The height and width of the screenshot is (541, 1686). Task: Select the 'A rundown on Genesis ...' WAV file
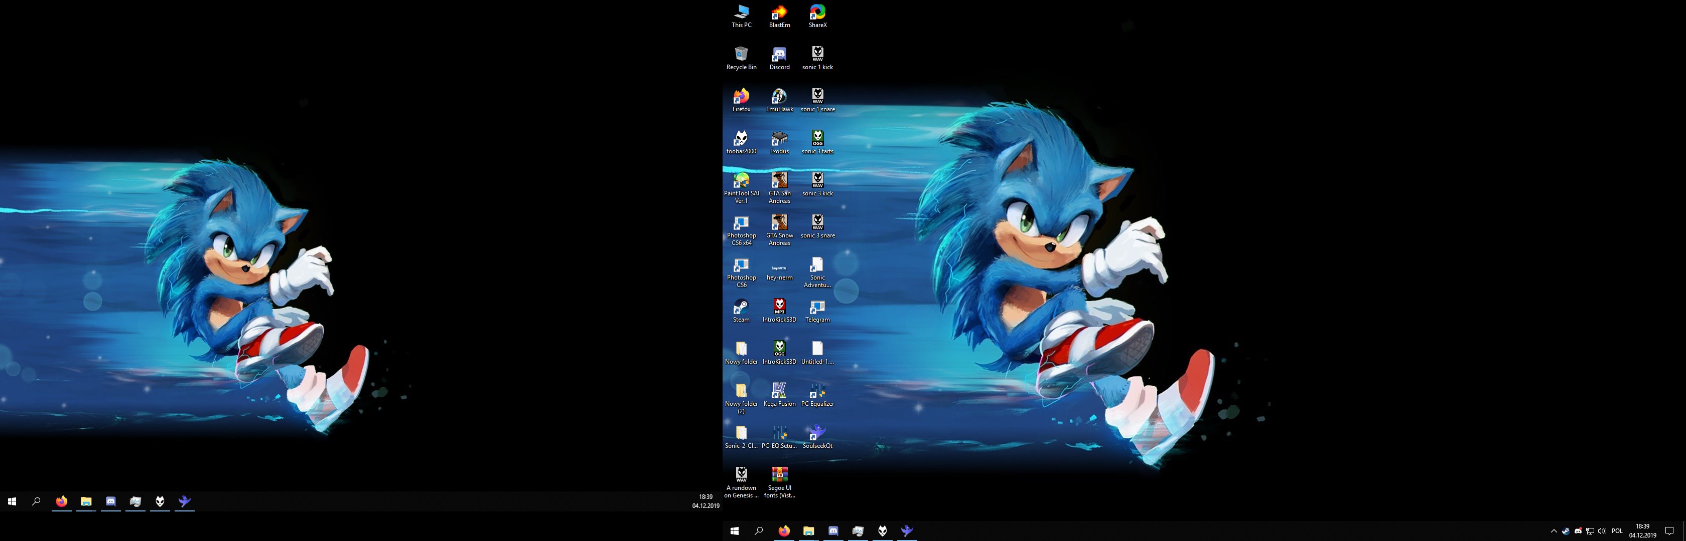(741, 483)
